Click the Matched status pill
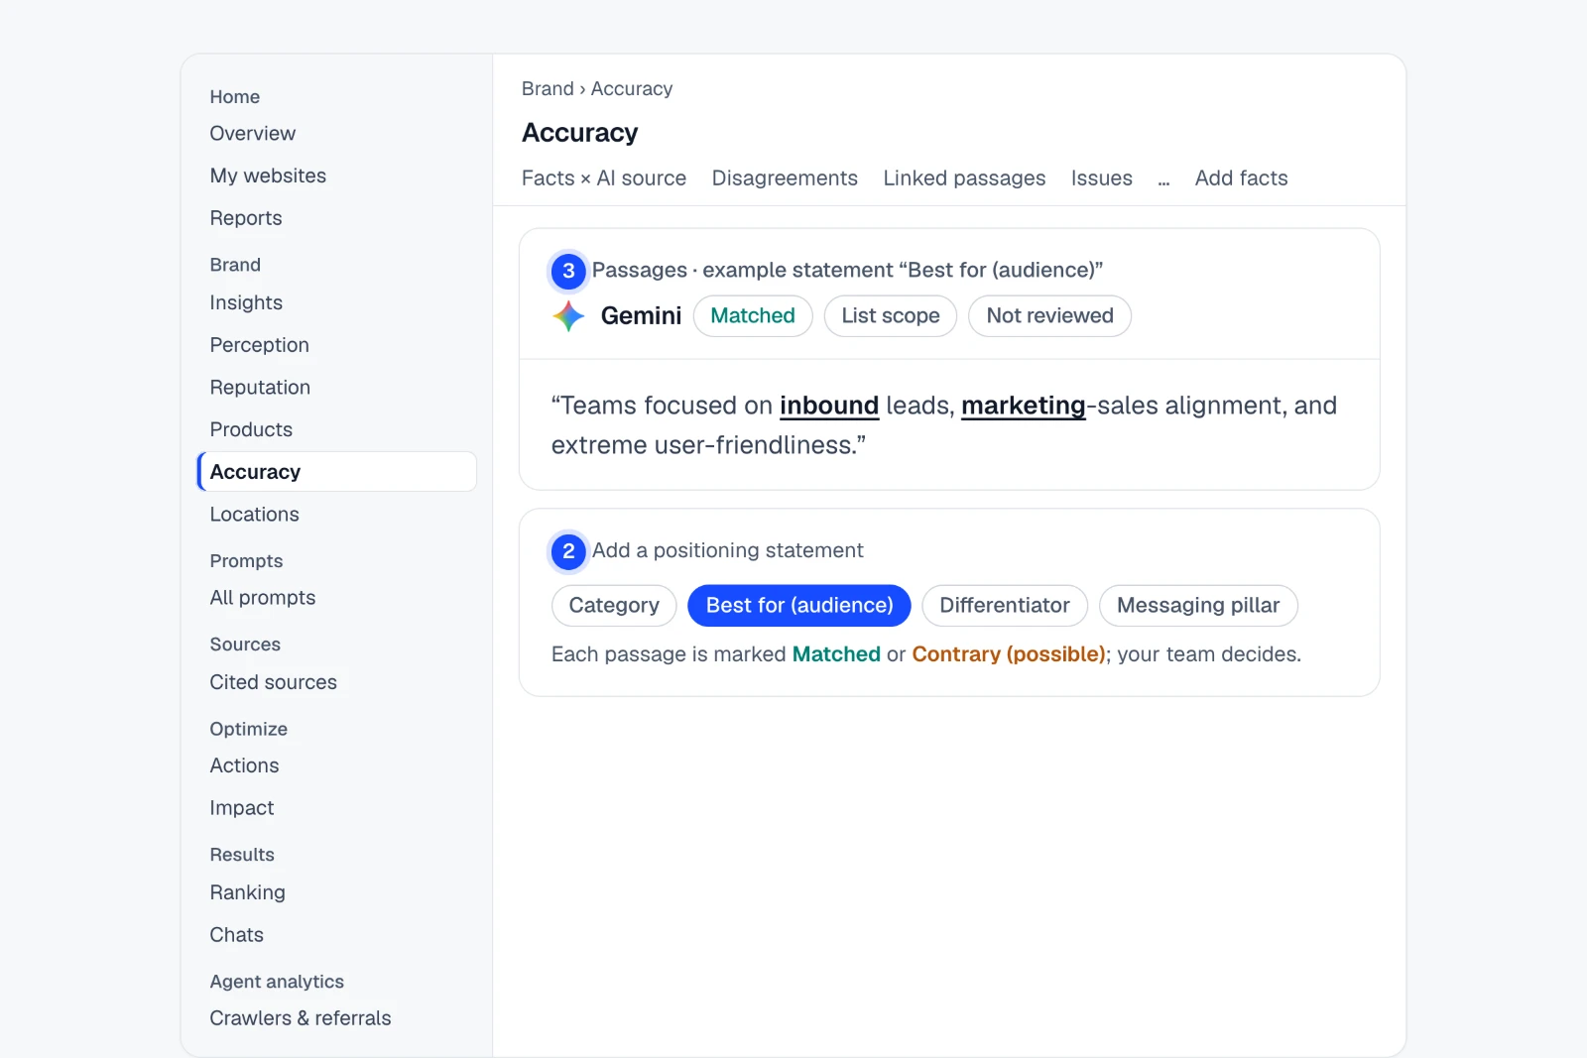1587x1058 pixels. pyautogui.click(x=753, y=316)
